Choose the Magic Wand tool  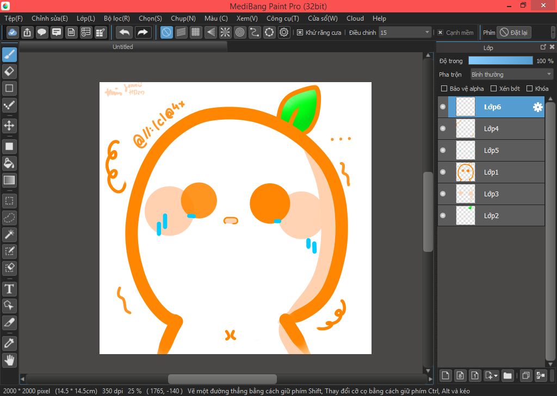(x=9, y=234)
